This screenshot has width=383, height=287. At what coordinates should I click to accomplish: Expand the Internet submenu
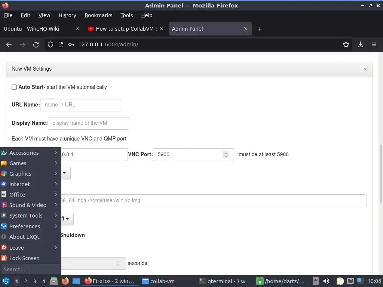(x=31, y=184)
